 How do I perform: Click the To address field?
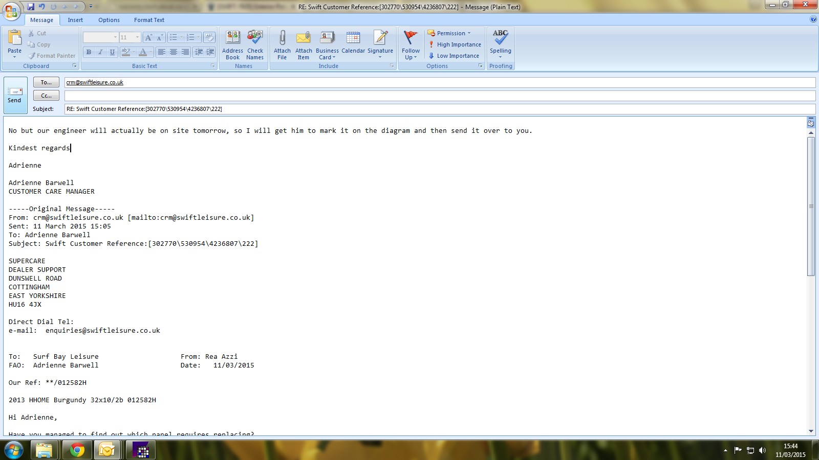pos(440,82)
